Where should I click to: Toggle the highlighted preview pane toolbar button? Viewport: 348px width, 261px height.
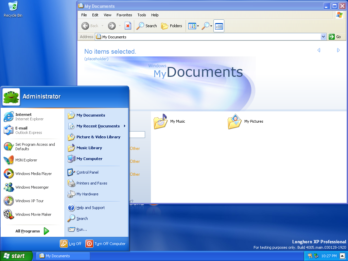[219, 26]
